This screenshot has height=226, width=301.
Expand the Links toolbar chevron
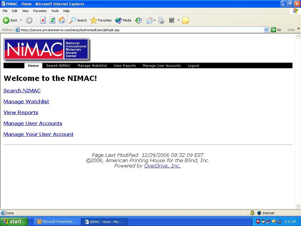tap(299, 29)
